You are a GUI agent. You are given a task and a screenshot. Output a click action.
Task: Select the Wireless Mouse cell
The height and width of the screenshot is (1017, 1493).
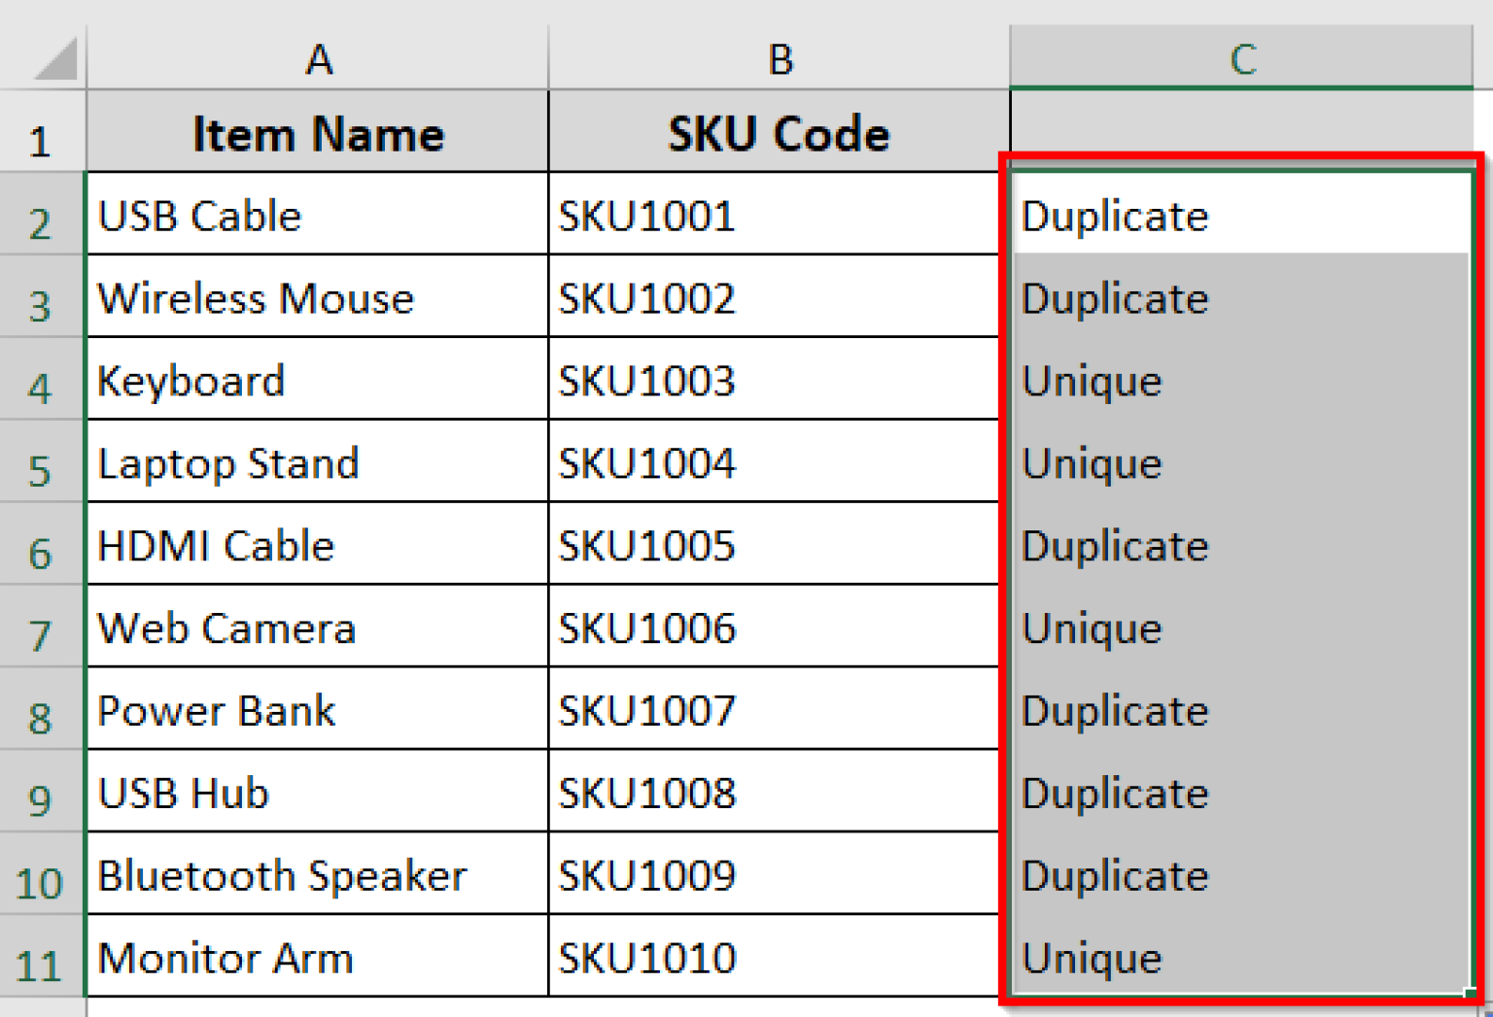pos(317,298)
